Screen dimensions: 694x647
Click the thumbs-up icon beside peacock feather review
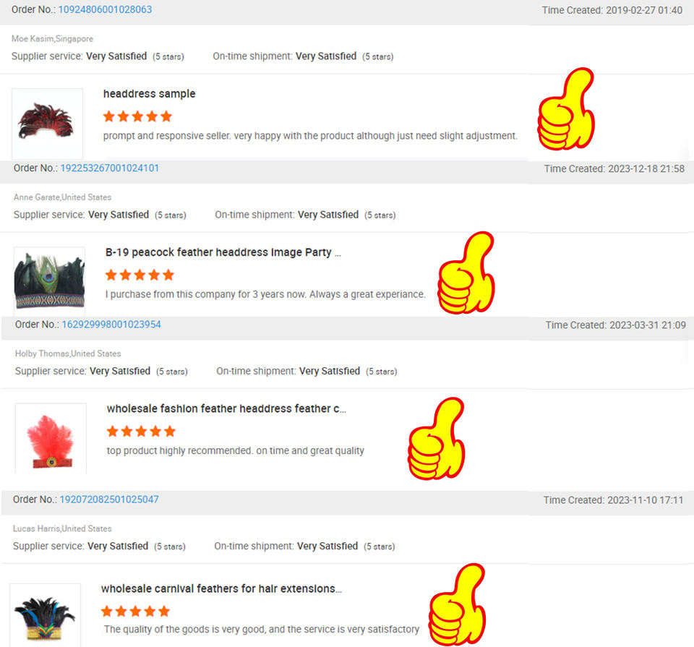point(466,273)
